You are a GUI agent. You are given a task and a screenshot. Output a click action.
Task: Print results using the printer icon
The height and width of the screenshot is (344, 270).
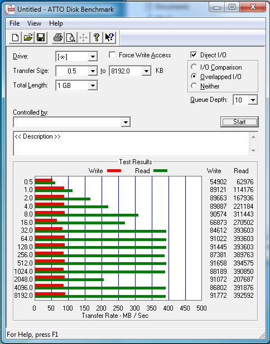pyautogui.click(x=58, y=37)
